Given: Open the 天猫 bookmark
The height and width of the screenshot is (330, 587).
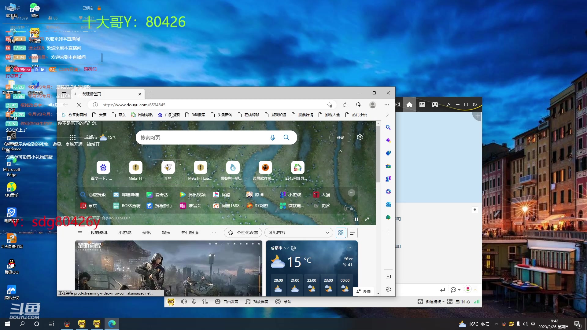Looking at the screenshot, I should (99, 115).
